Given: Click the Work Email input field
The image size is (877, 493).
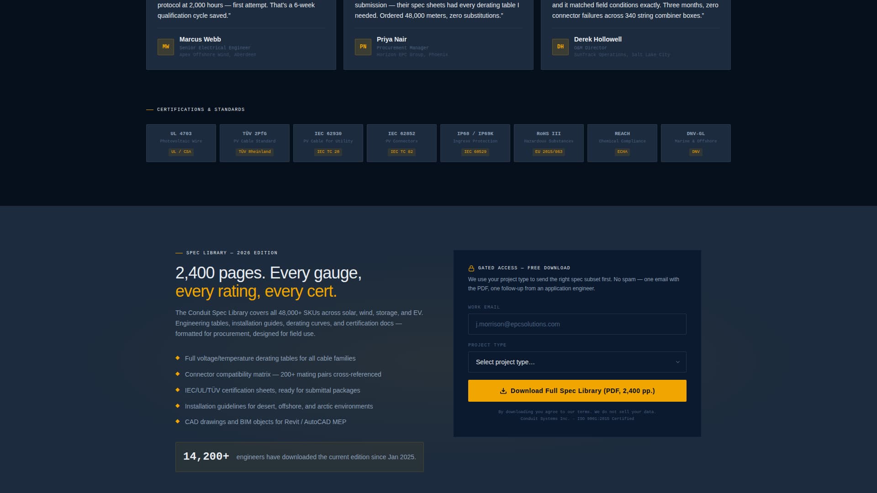Looking at the screenshot, I should 577,324.
